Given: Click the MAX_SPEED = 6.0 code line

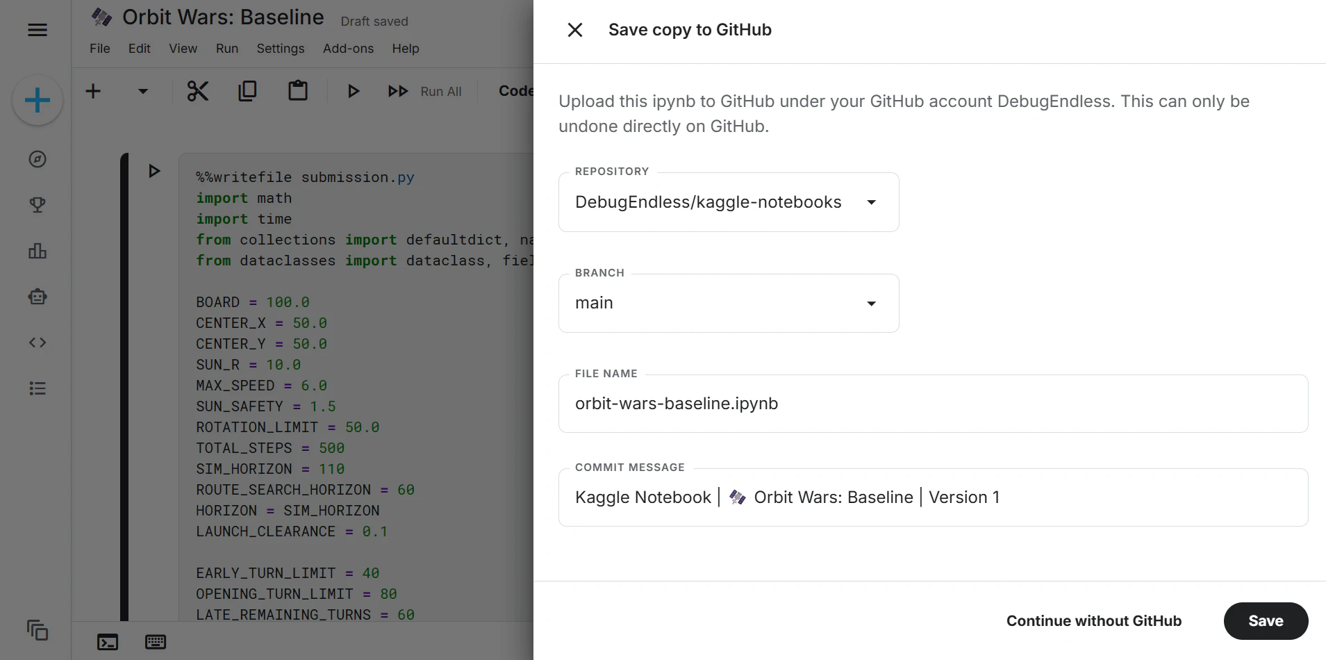Looking at the screenshot, I should pos(261,386).
